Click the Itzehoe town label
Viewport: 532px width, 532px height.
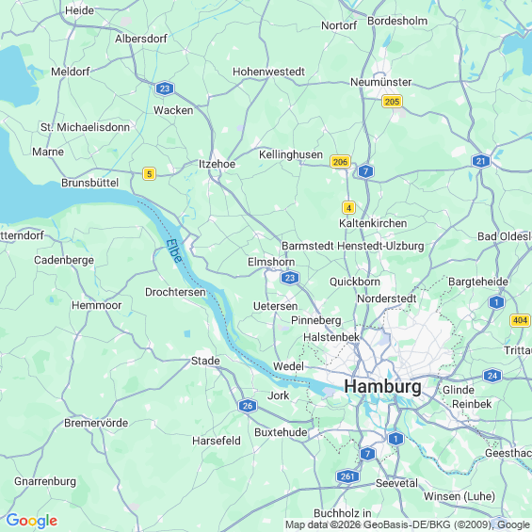(x=217, y=164)
